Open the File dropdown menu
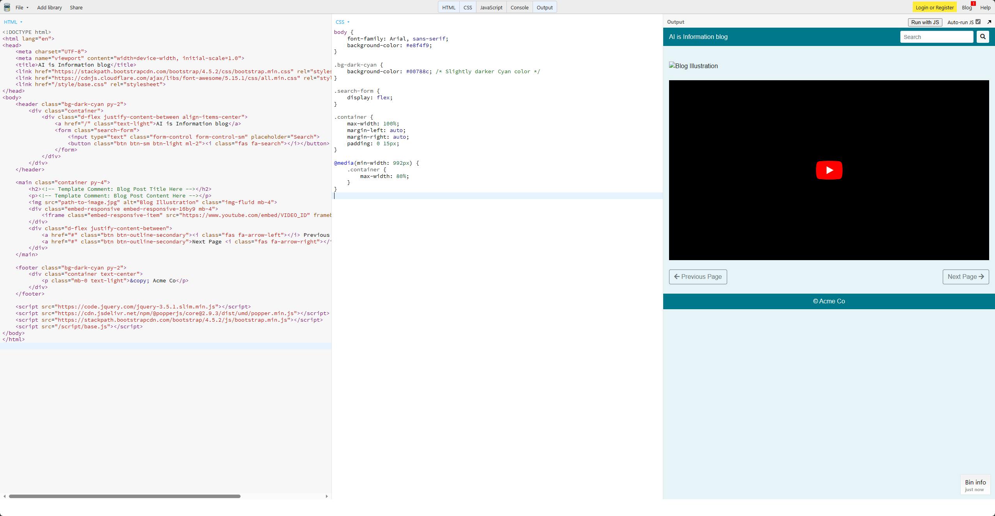Screen dimensions: 995x516 point(22,7)
